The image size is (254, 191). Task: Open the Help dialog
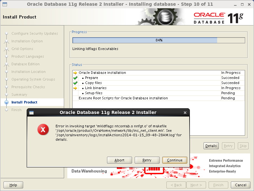tap(13, 185)
